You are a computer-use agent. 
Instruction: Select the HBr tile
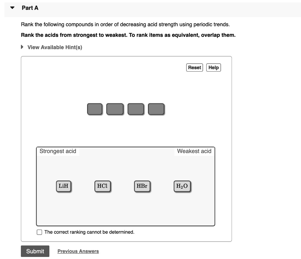142,186
